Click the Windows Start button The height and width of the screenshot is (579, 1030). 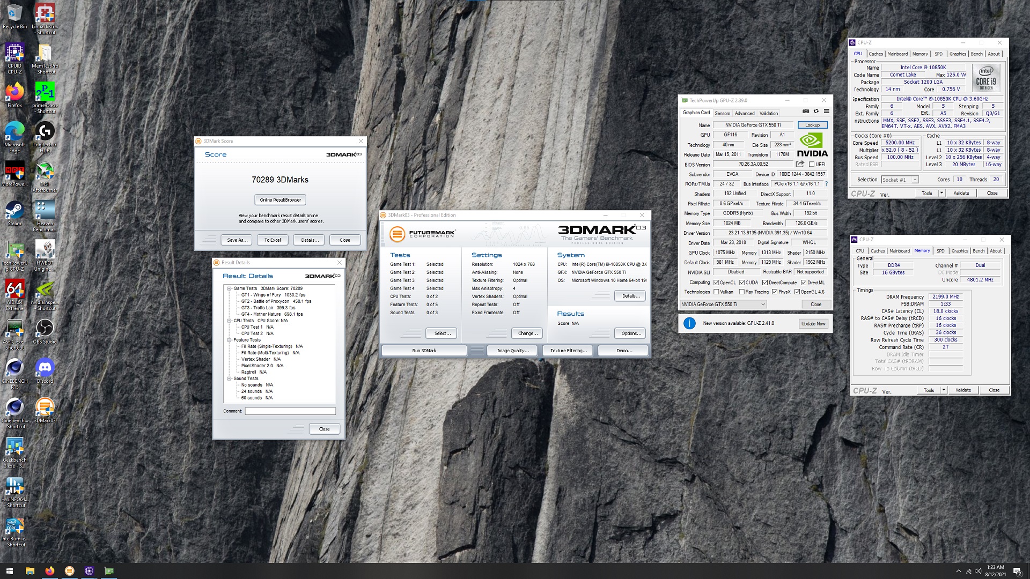pyautogui.click(x=9, y=571)
